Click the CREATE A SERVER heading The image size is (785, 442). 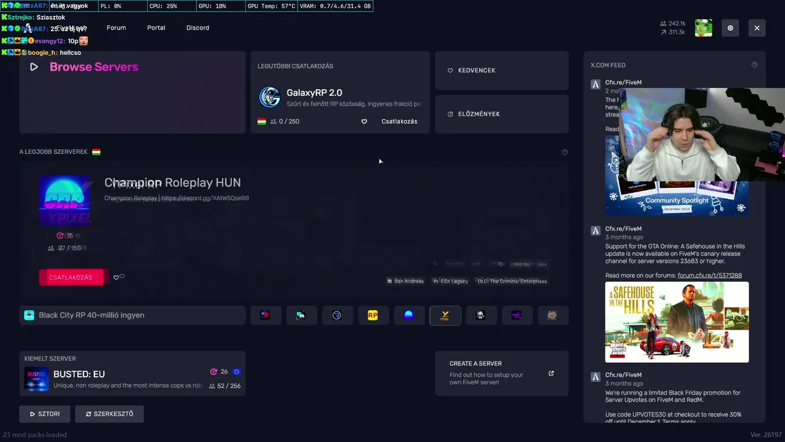click(x=475, y=364)
